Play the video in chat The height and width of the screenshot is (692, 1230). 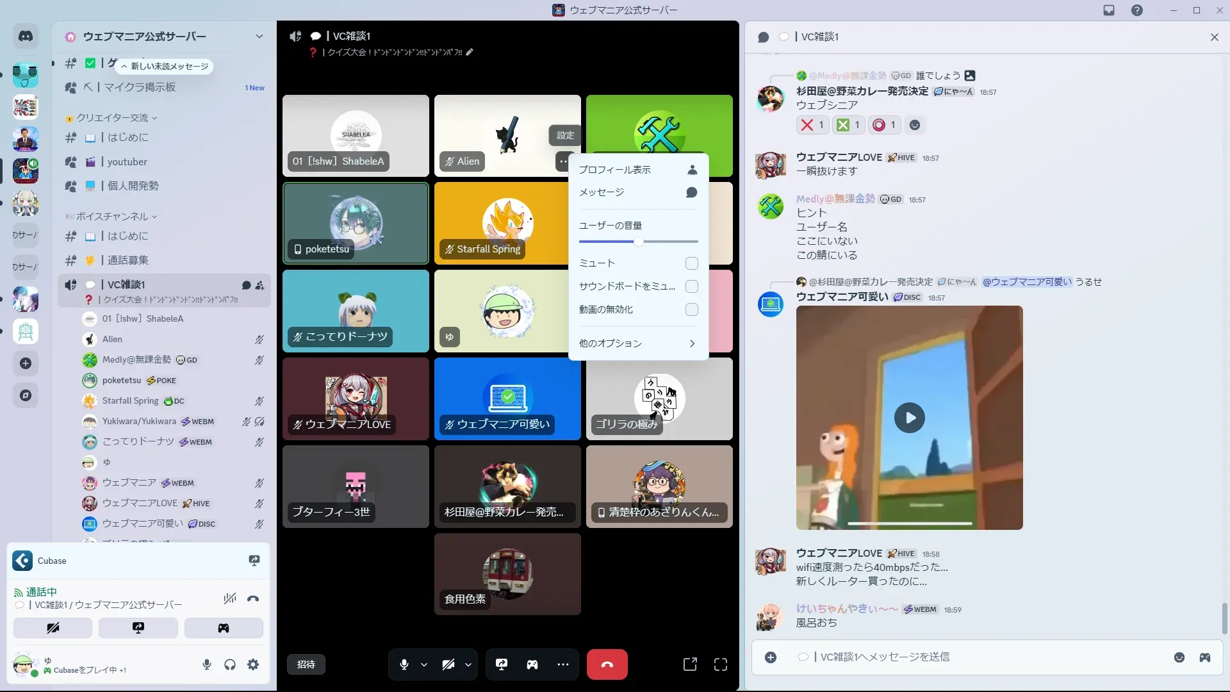coord(909,418)
